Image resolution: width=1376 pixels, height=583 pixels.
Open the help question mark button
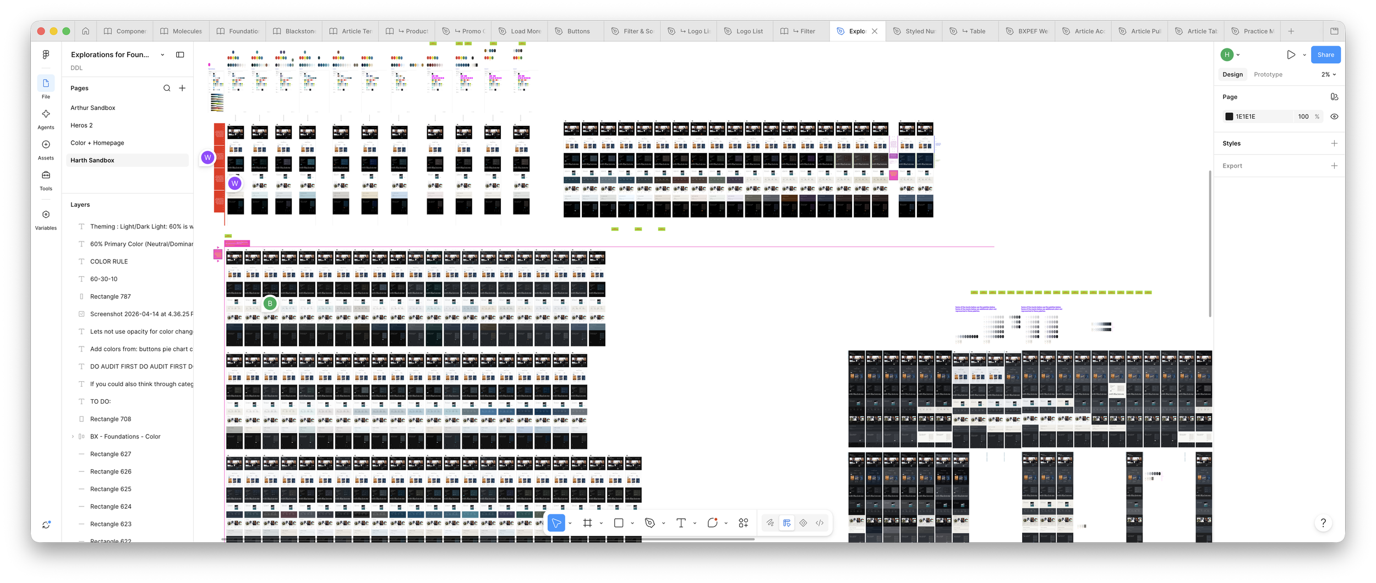coord(1323,523)
